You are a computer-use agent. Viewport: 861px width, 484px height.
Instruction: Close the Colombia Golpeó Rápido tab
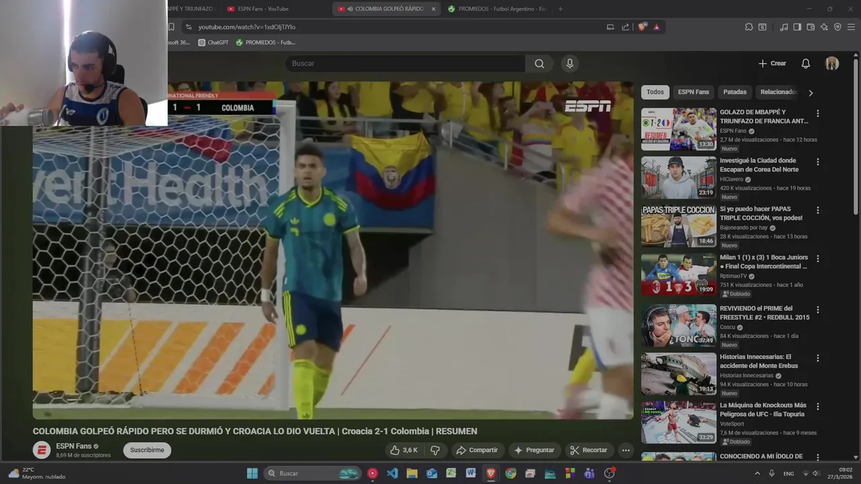pos(433,9)
